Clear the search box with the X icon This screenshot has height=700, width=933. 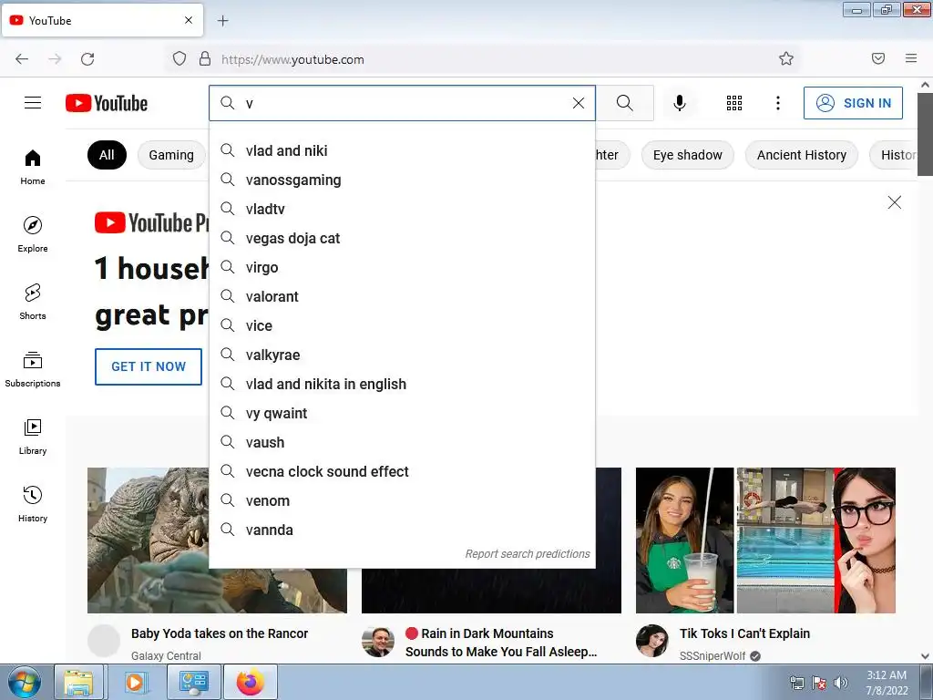point(579,103)
